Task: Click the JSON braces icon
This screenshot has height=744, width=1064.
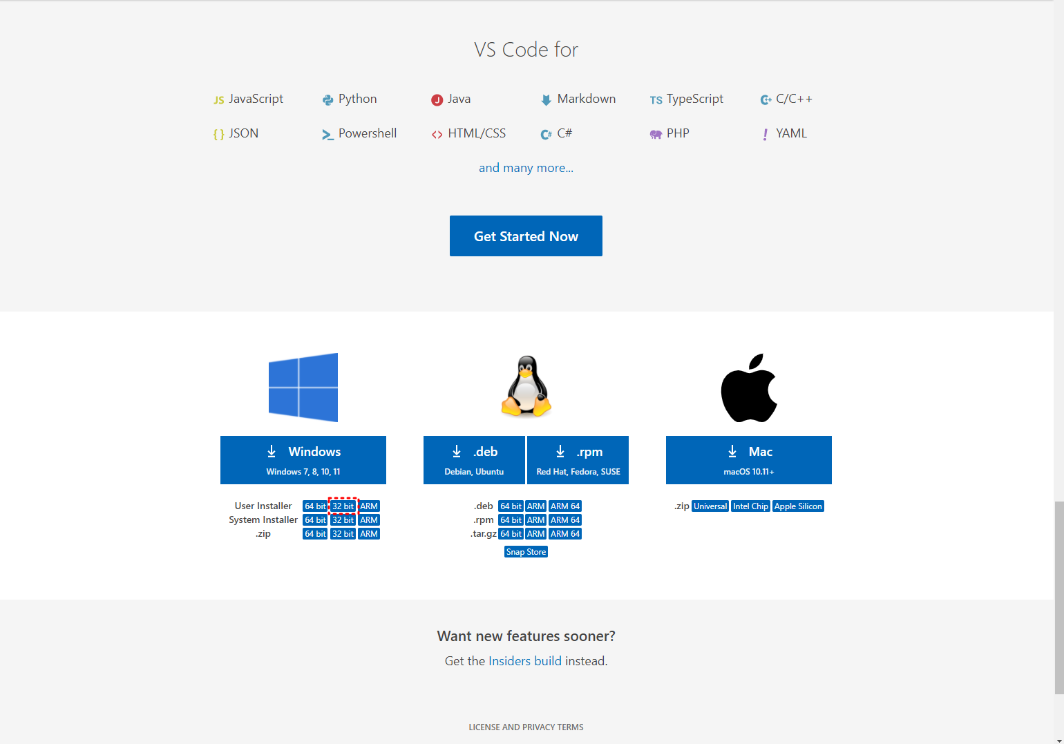Action: [x=218, y=135]
